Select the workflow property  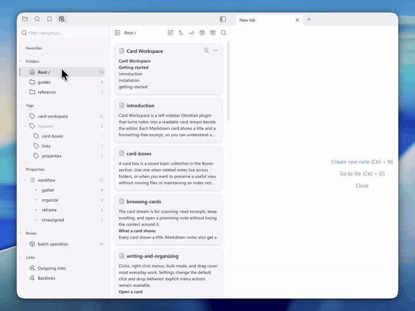coord(62,180)
